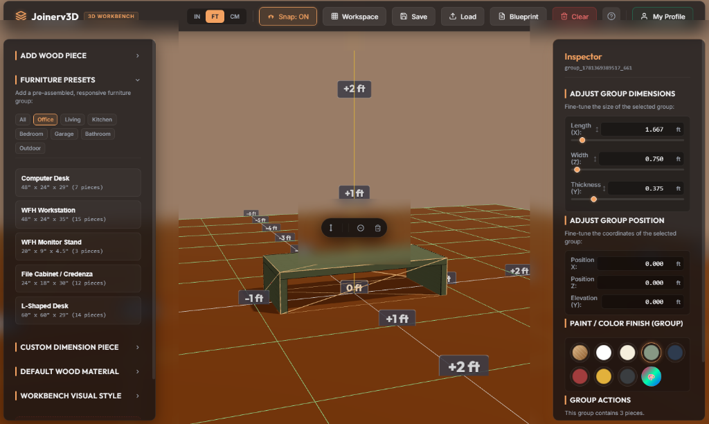
Task: Click the Thickness (Y) resize arrow icon
Action: tap(604, 188)
